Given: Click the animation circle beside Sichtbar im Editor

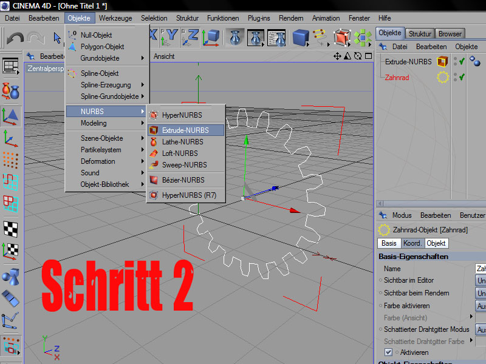Looking at the screenshot, I should 380,280.
